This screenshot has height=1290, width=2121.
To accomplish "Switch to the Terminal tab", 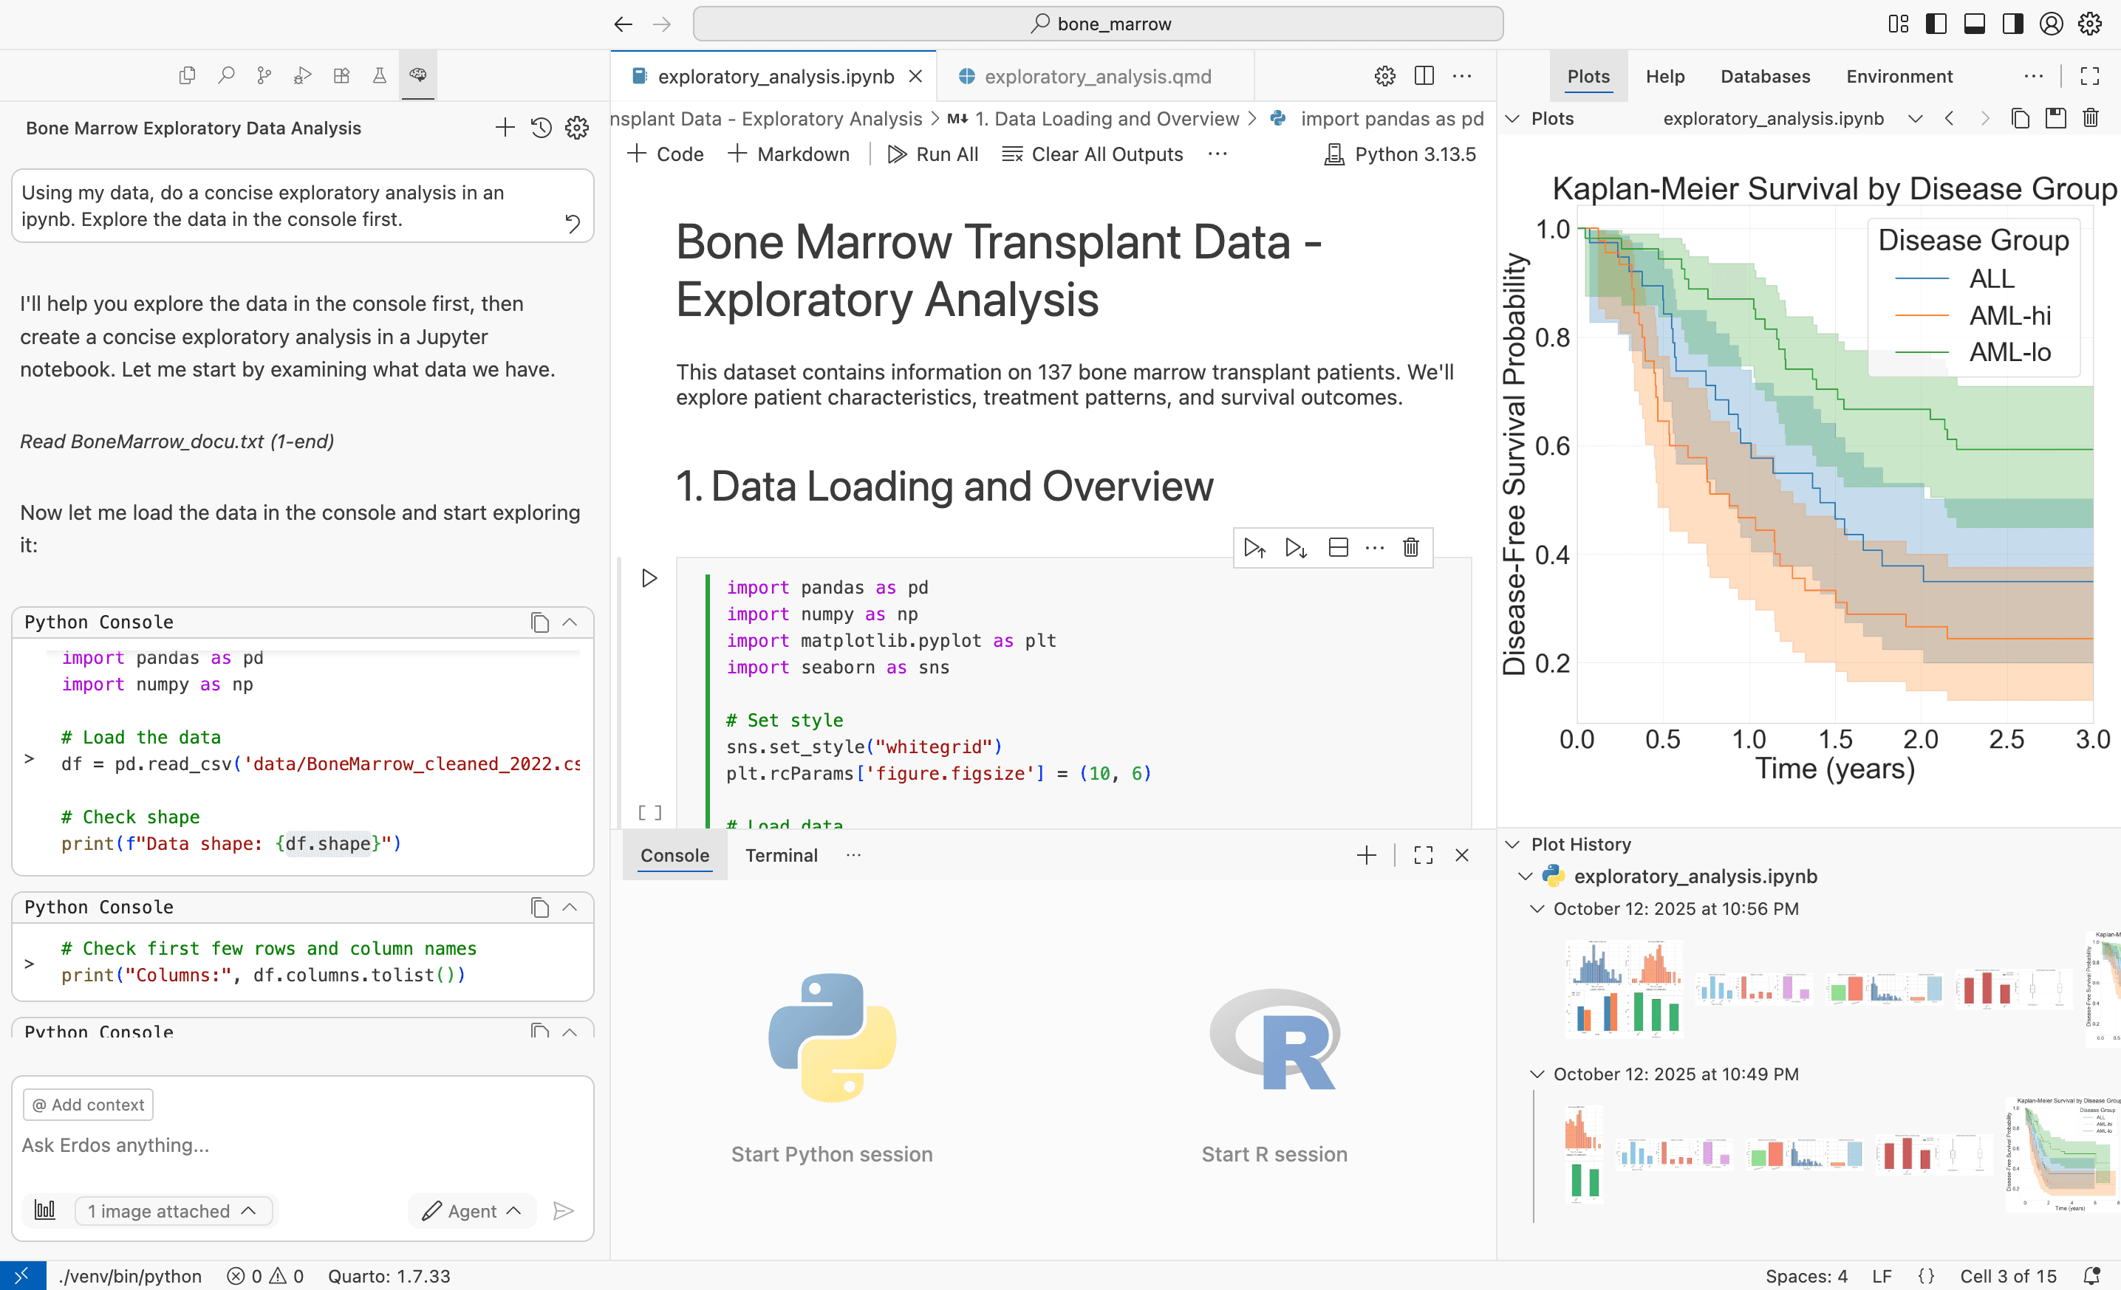I will pyautogui.click(x=781, y=855).
